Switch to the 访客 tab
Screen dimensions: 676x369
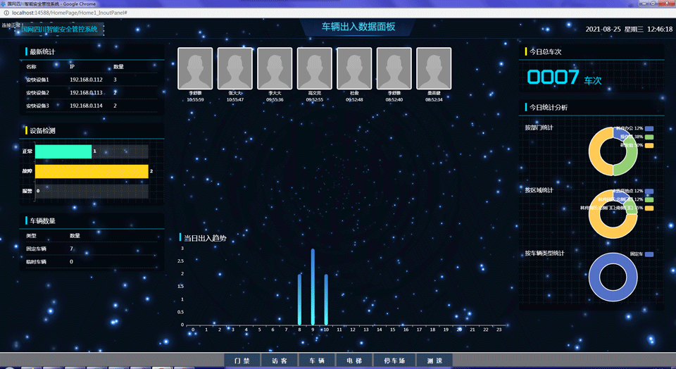280,361
